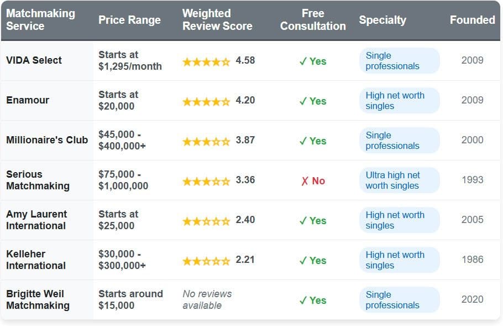
Task: Click Kelleher International star rating
Action: [206, 261]
